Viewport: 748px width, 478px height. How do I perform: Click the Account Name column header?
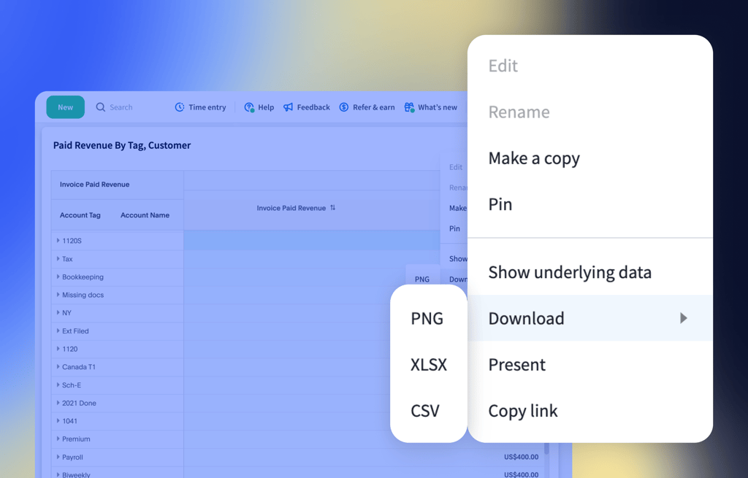(145, 215)
